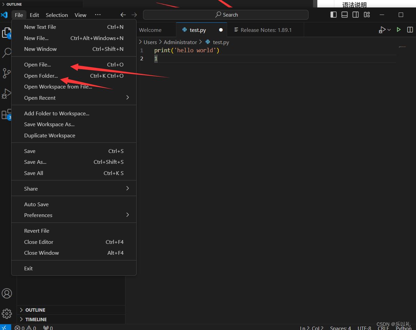Open the Explorer view in the activity bar
This screenshot has width=416, height=330.
pos(7,33)
